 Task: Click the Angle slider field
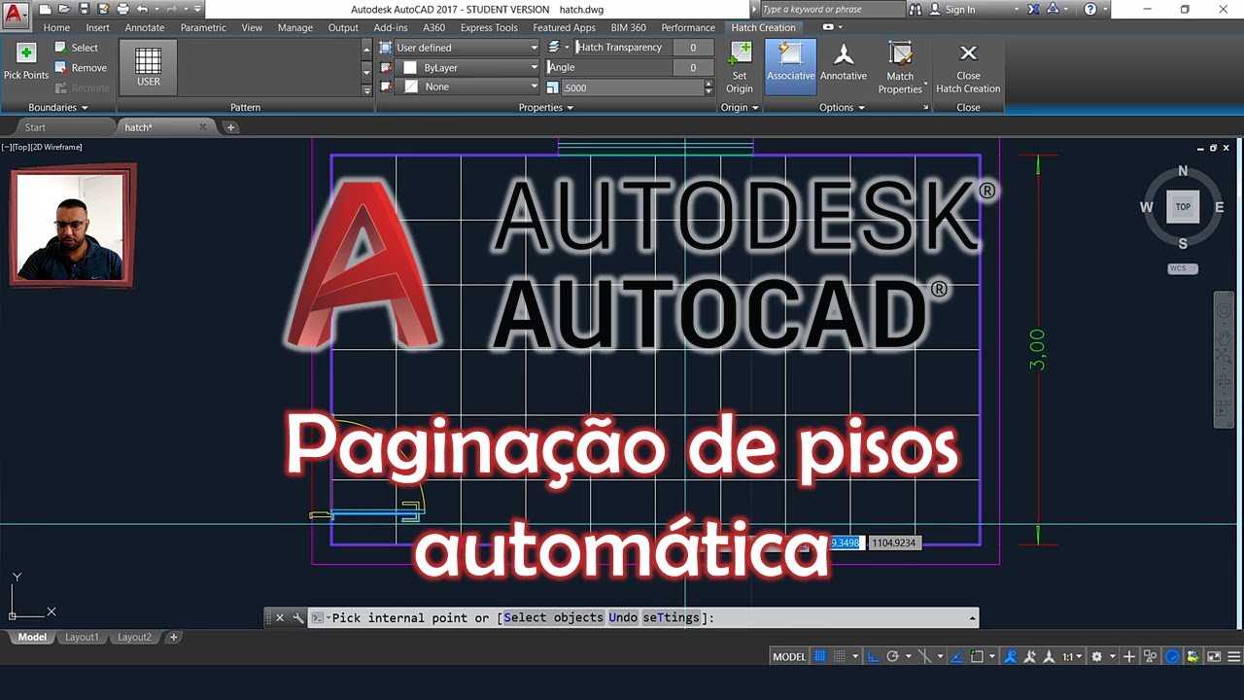[x=610, y=68]
